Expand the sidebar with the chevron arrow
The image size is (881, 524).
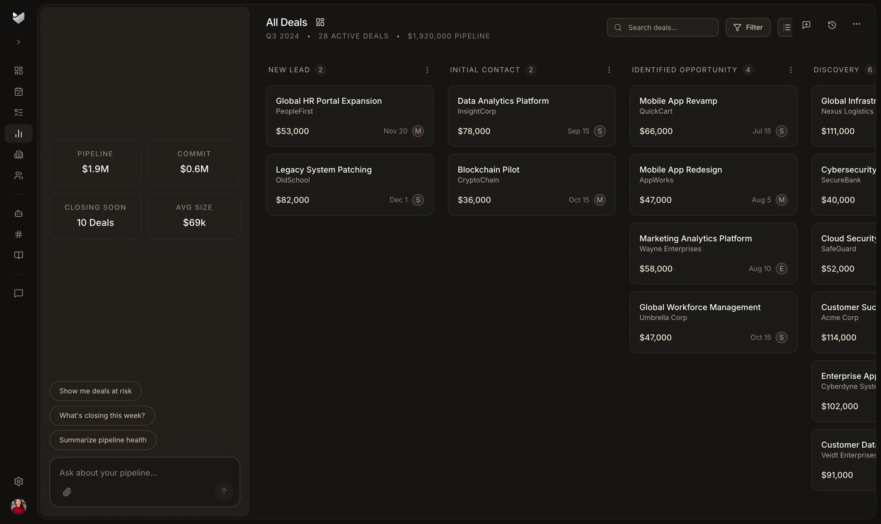[18, 42]
